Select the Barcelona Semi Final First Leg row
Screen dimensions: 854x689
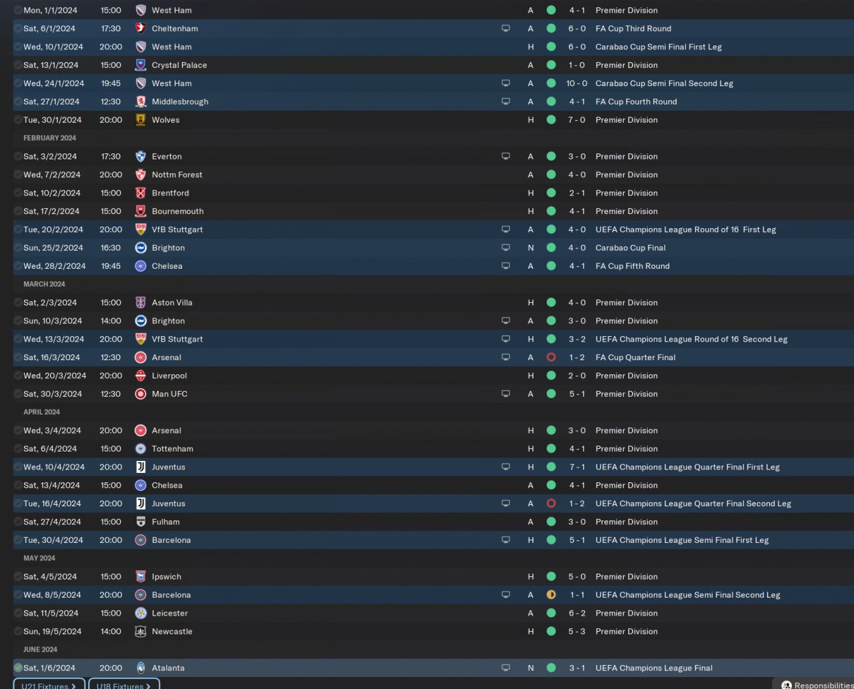tap(433, 540)
